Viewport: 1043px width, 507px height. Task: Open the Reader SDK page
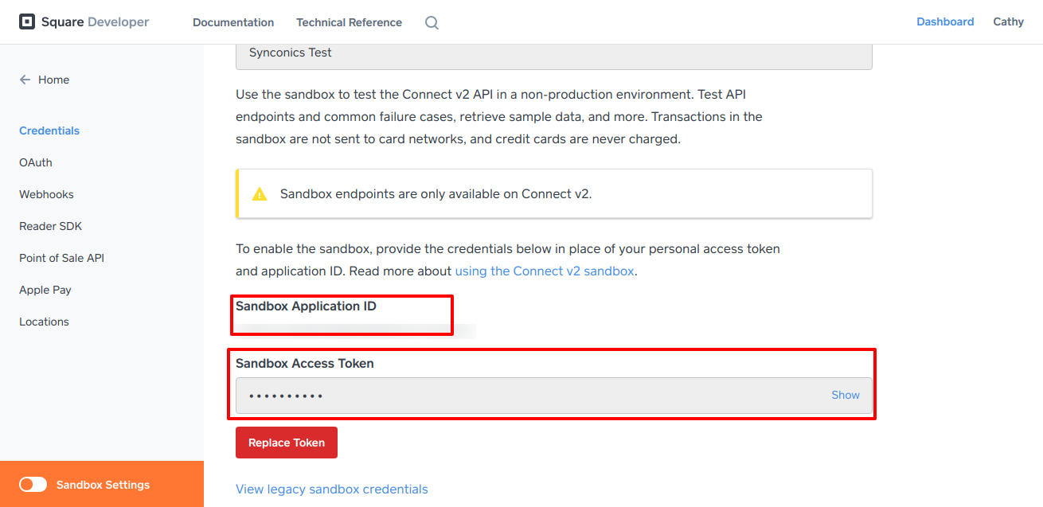[50, 226]
